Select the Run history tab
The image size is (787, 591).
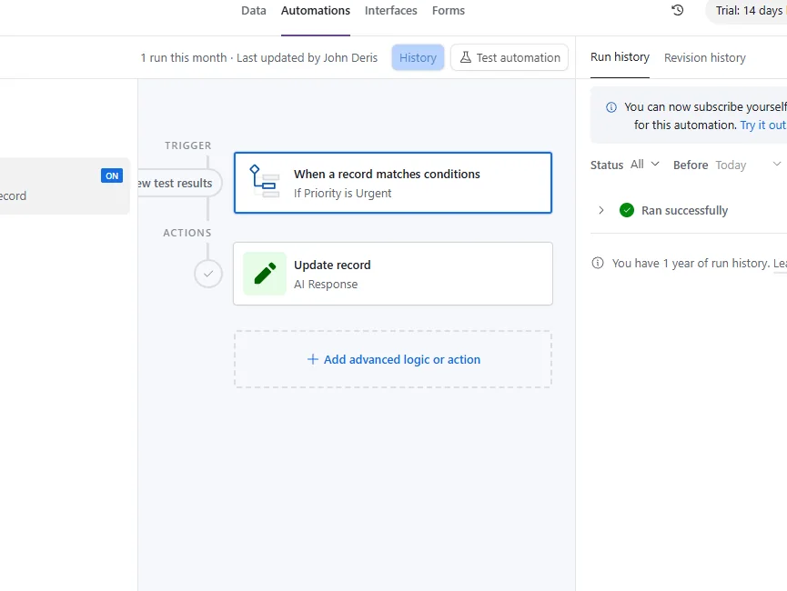pyautogui.click(x=620, y=57)
